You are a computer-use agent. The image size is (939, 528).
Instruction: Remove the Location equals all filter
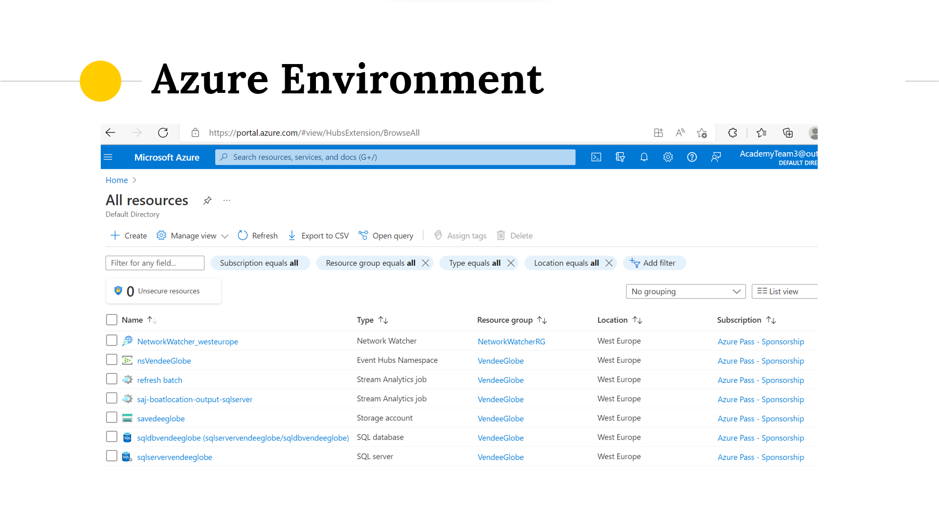(x=609, y=263)
